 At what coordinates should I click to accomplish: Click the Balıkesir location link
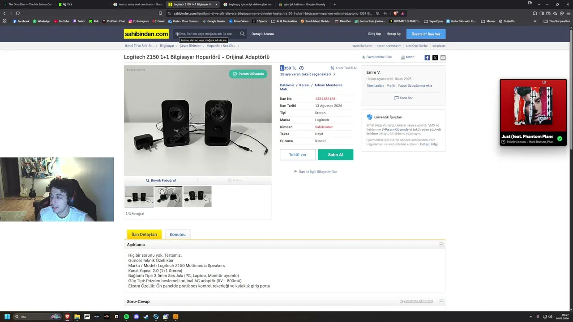tap(287, 85)
